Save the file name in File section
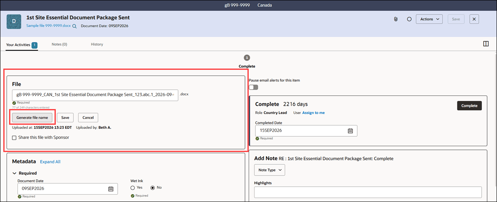The image size is (497, 202). 65,118
